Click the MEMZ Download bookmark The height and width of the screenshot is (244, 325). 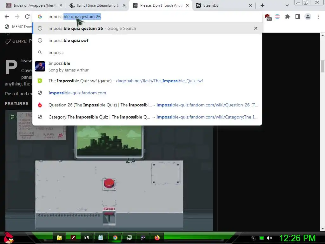(x=19, y=27)
